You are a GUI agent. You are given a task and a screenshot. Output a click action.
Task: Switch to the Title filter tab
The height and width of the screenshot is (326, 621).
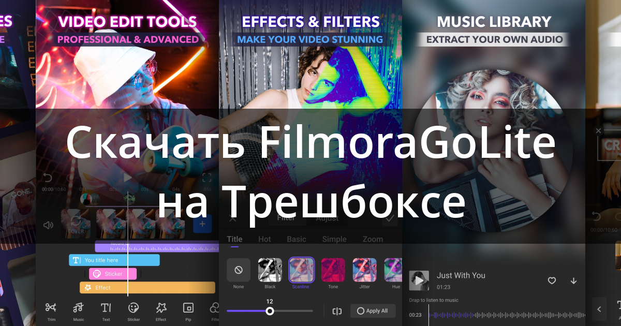pyautogui.click(x=234, y=239)
